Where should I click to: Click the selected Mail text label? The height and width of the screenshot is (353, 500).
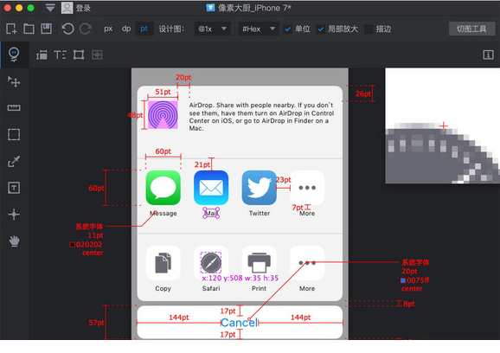(x=211, y=213)
